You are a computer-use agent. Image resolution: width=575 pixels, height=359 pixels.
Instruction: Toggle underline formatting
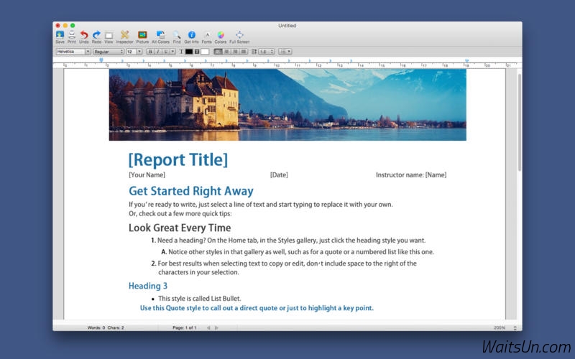[165, 52]
